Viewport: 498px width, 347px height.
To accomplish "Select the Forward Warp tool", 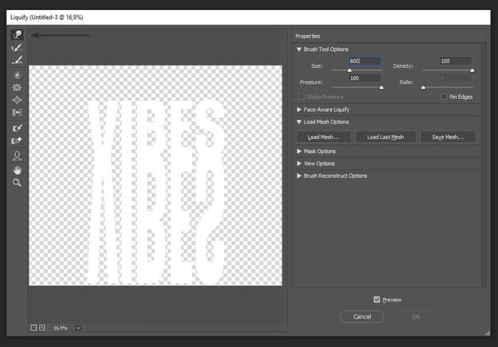I will click(17, 35).
